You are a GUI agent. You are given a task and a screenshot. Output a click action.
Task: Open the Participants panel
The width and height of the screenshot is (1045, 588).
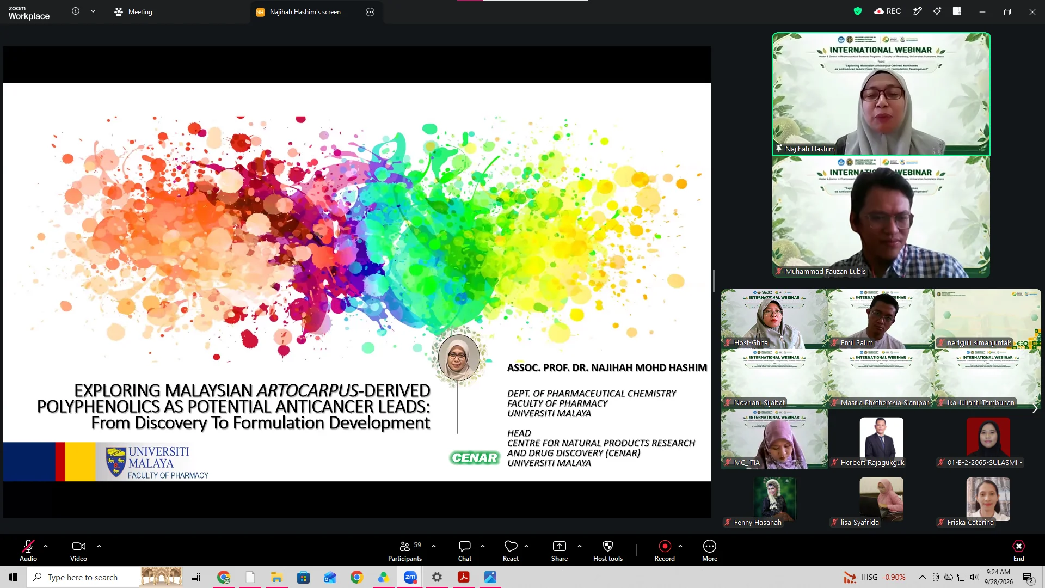pyautogui.click(x=405, y=550)
